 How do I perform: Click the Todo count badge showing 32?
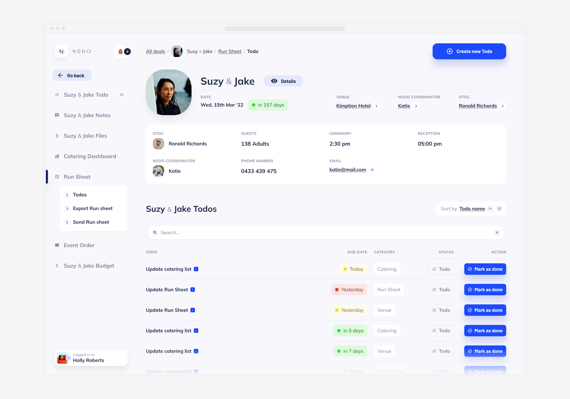122,95
